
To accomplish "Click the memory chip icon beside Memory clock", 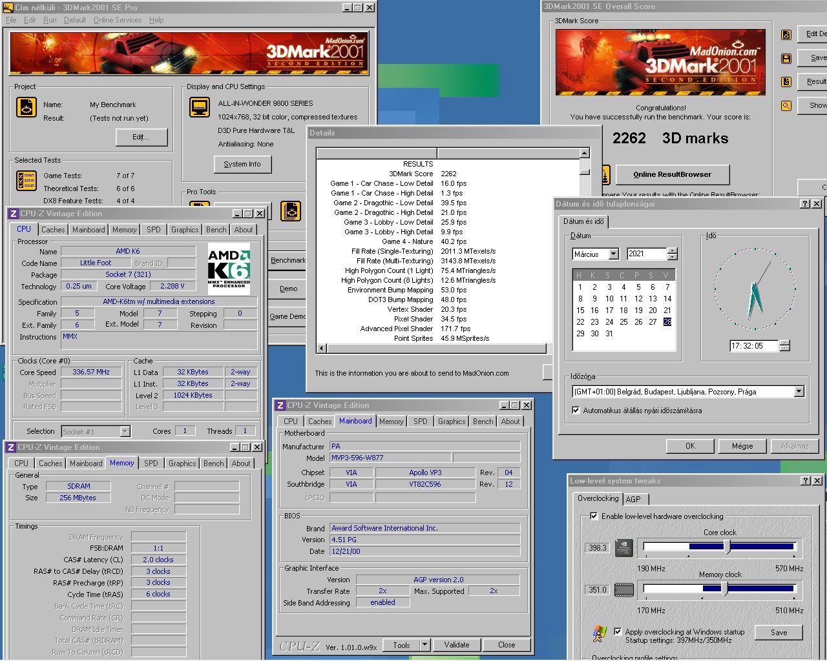I will [x=623, y=589].
